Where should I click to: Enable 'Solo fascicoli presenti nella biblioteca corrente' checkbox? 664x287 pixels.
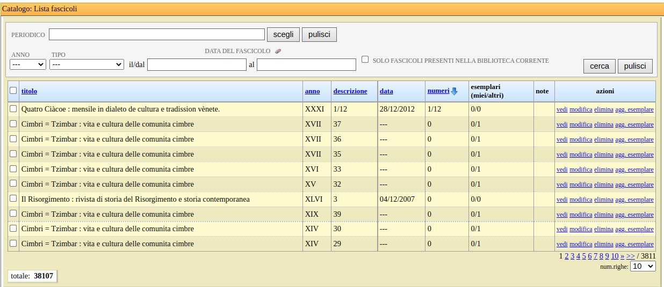(x=365, y=60)
